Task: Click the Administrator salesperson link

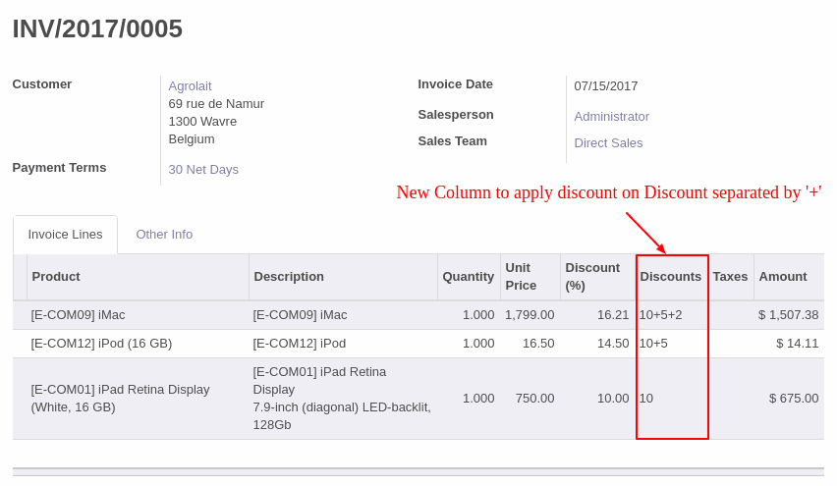Action: point(612,116)
